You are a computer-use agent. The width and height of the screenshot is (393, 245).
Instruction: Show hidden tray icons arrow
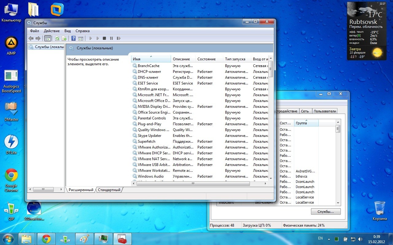coord(329,239)
